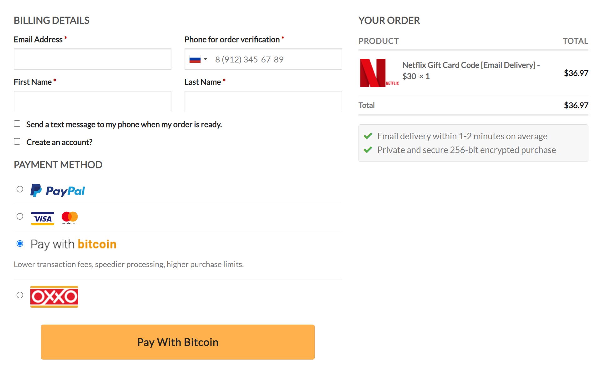The image size is (610, 373).
Task: Select the OXXO radio button
Action: click(20, 295)
